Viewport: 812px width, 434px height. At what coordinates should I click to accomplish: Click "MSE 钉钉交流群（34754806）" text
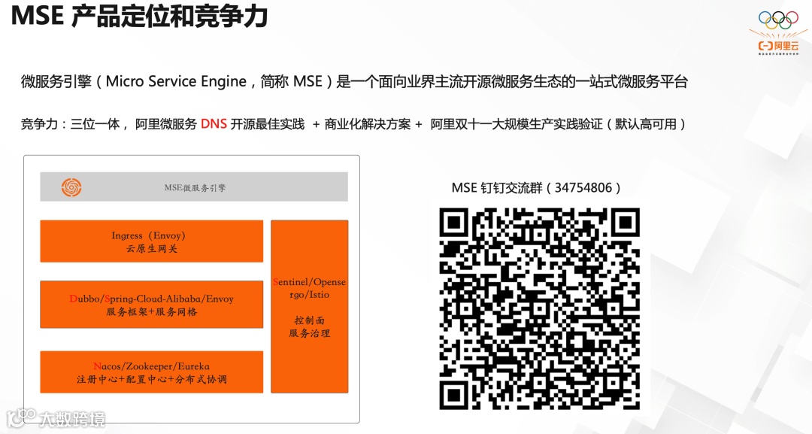click(537, 187)
